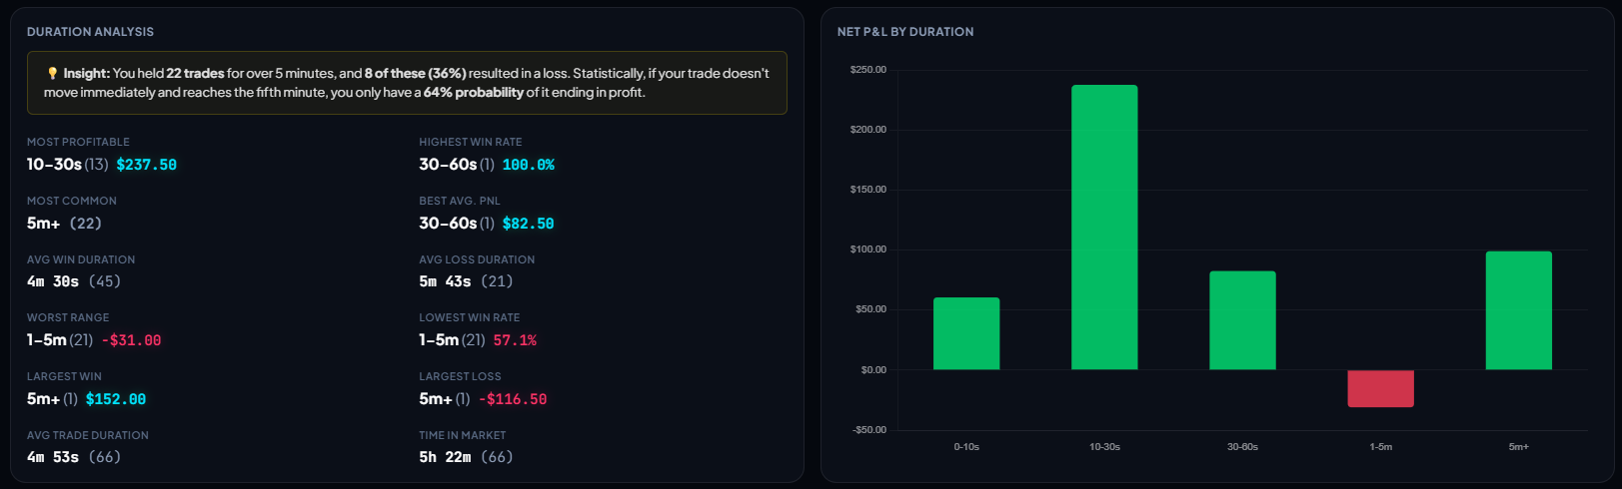This screenshot has width=1622, height=489.
Task: Click the Worst Range label
Action: 68,317
